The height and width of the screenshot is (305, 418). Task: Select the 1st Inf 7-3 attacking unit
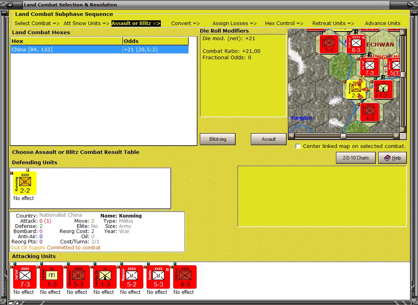pos(25,277)
